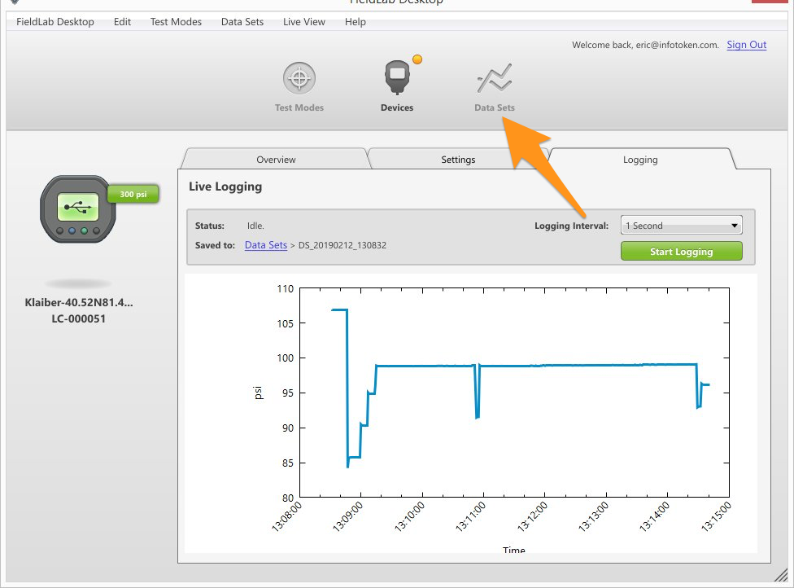
Task: Open the Data Sets menu
Action: point(242,22)
